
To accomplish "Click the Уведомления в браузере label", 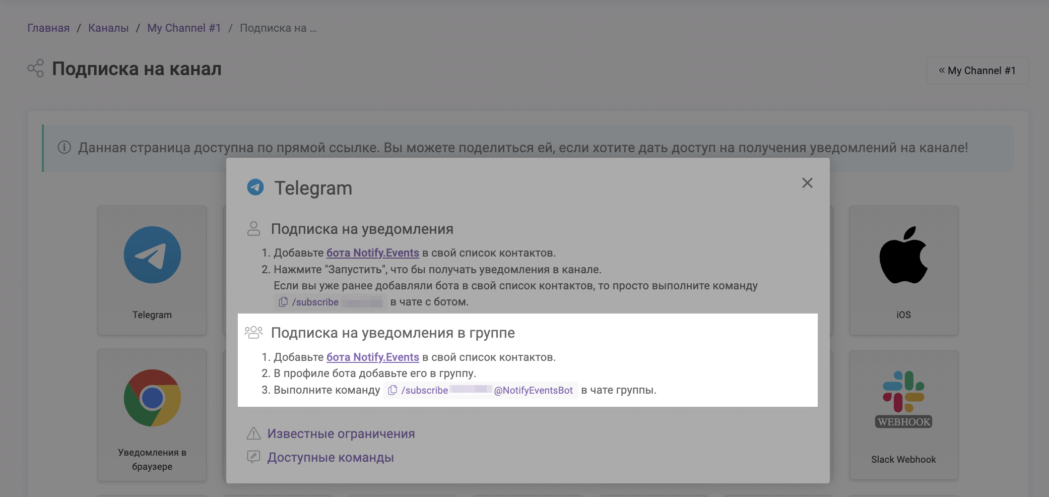I will (x=152, y=459).
